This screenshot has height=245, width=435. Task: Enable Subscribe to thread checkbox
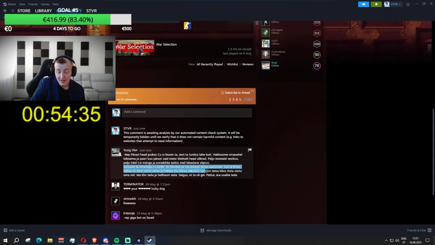pos(223,93)
